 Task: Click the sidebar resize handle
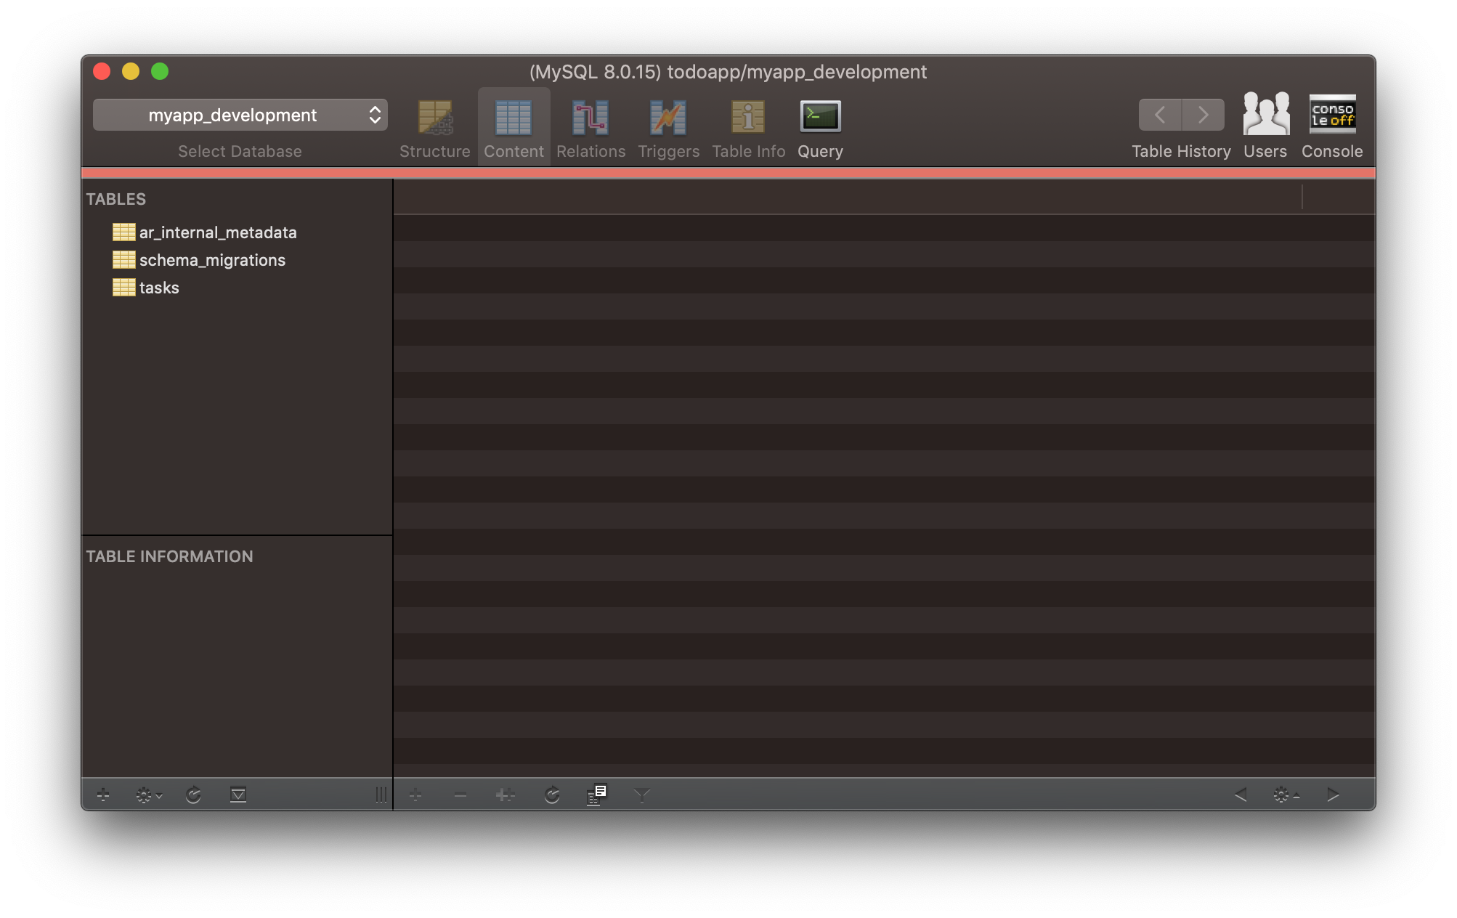(x=381, y=795)
